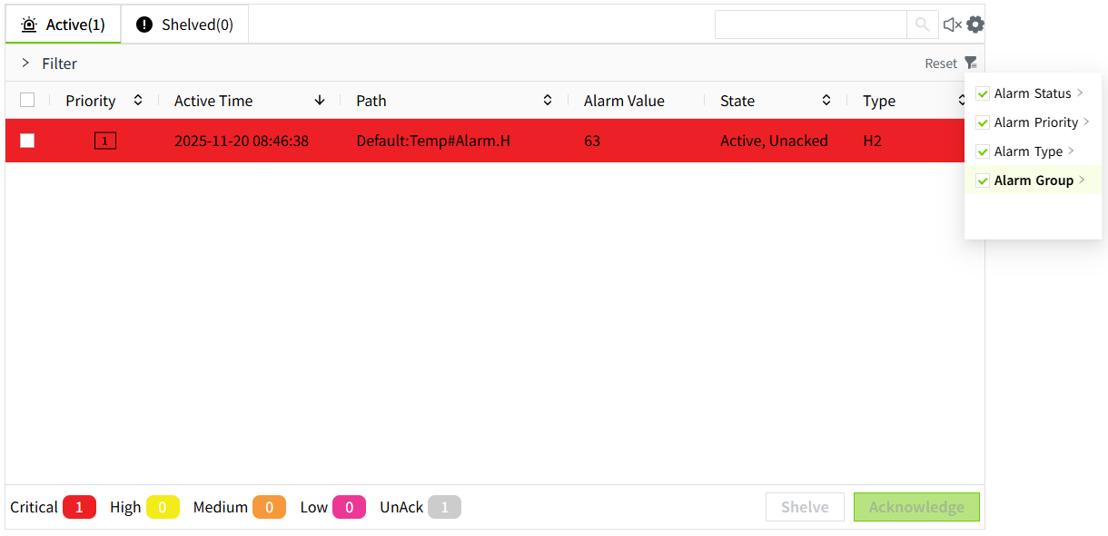The width and height of the screenshot is (1108, 536).
Task: Click the red Critical count badge
Action: pyautogui.click(x=79, y=507)
